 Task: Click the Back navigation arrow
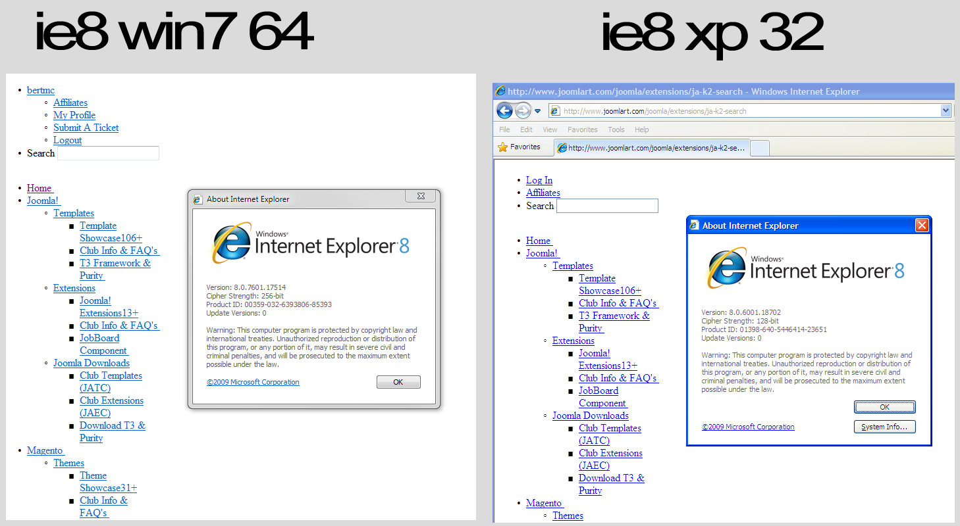[504, 110]
